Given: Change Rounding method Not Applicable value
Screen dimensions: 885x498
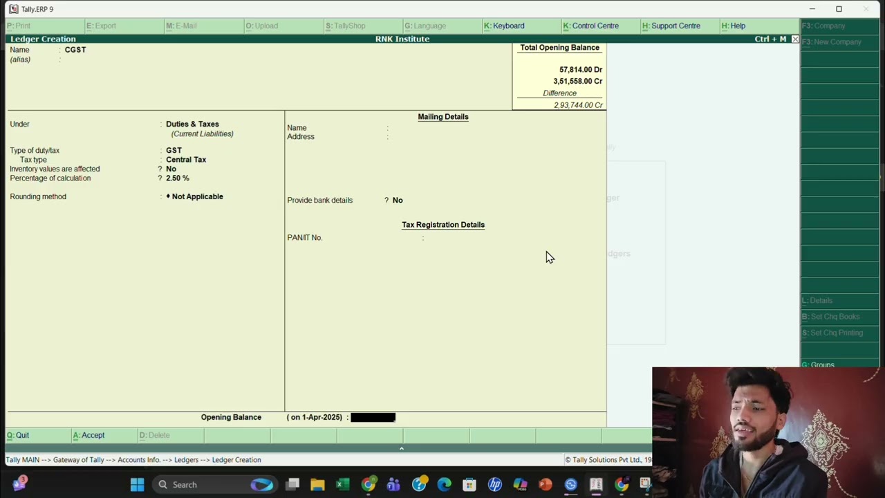Looking at the screenshot, I should coord(195,196).
